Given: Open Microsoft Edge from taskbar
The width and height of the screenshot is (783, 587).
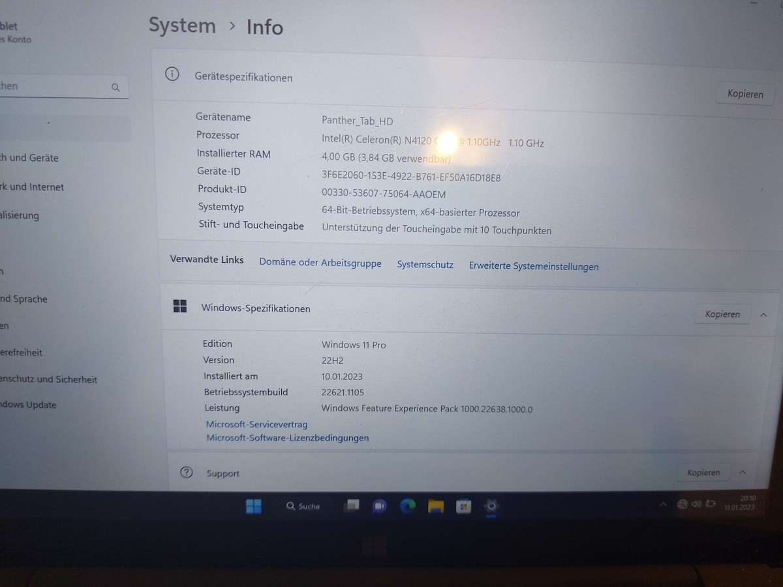Looking at the screenshot, I should click(x=408, y=506).
